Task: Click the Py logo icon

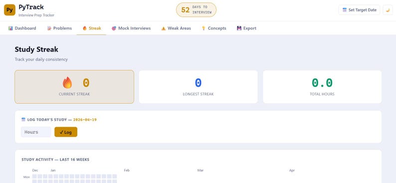Action: [9, 10]
